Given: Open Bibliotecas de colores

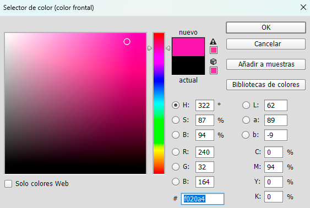Looking at the screenshot, I should pyautogui.click(x=266, y=85).
